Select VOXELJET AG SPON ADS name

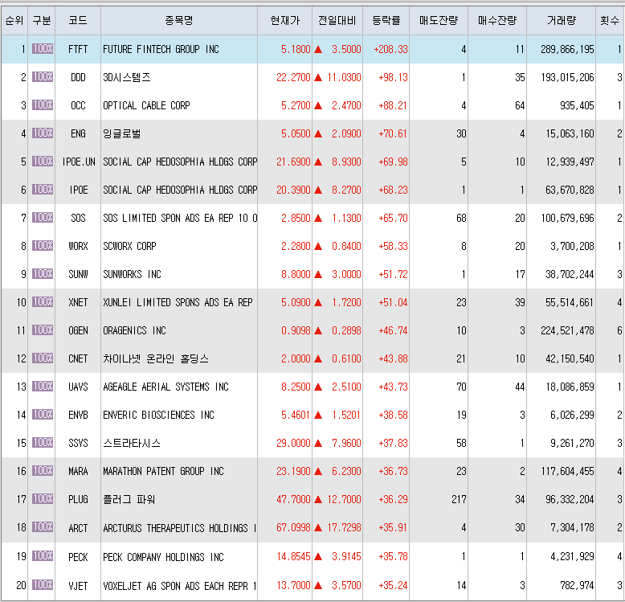coord(179,586)
